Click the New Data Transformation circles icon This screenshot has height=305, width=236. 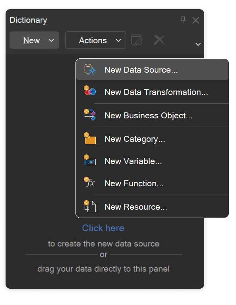click(x=90, y=91)
